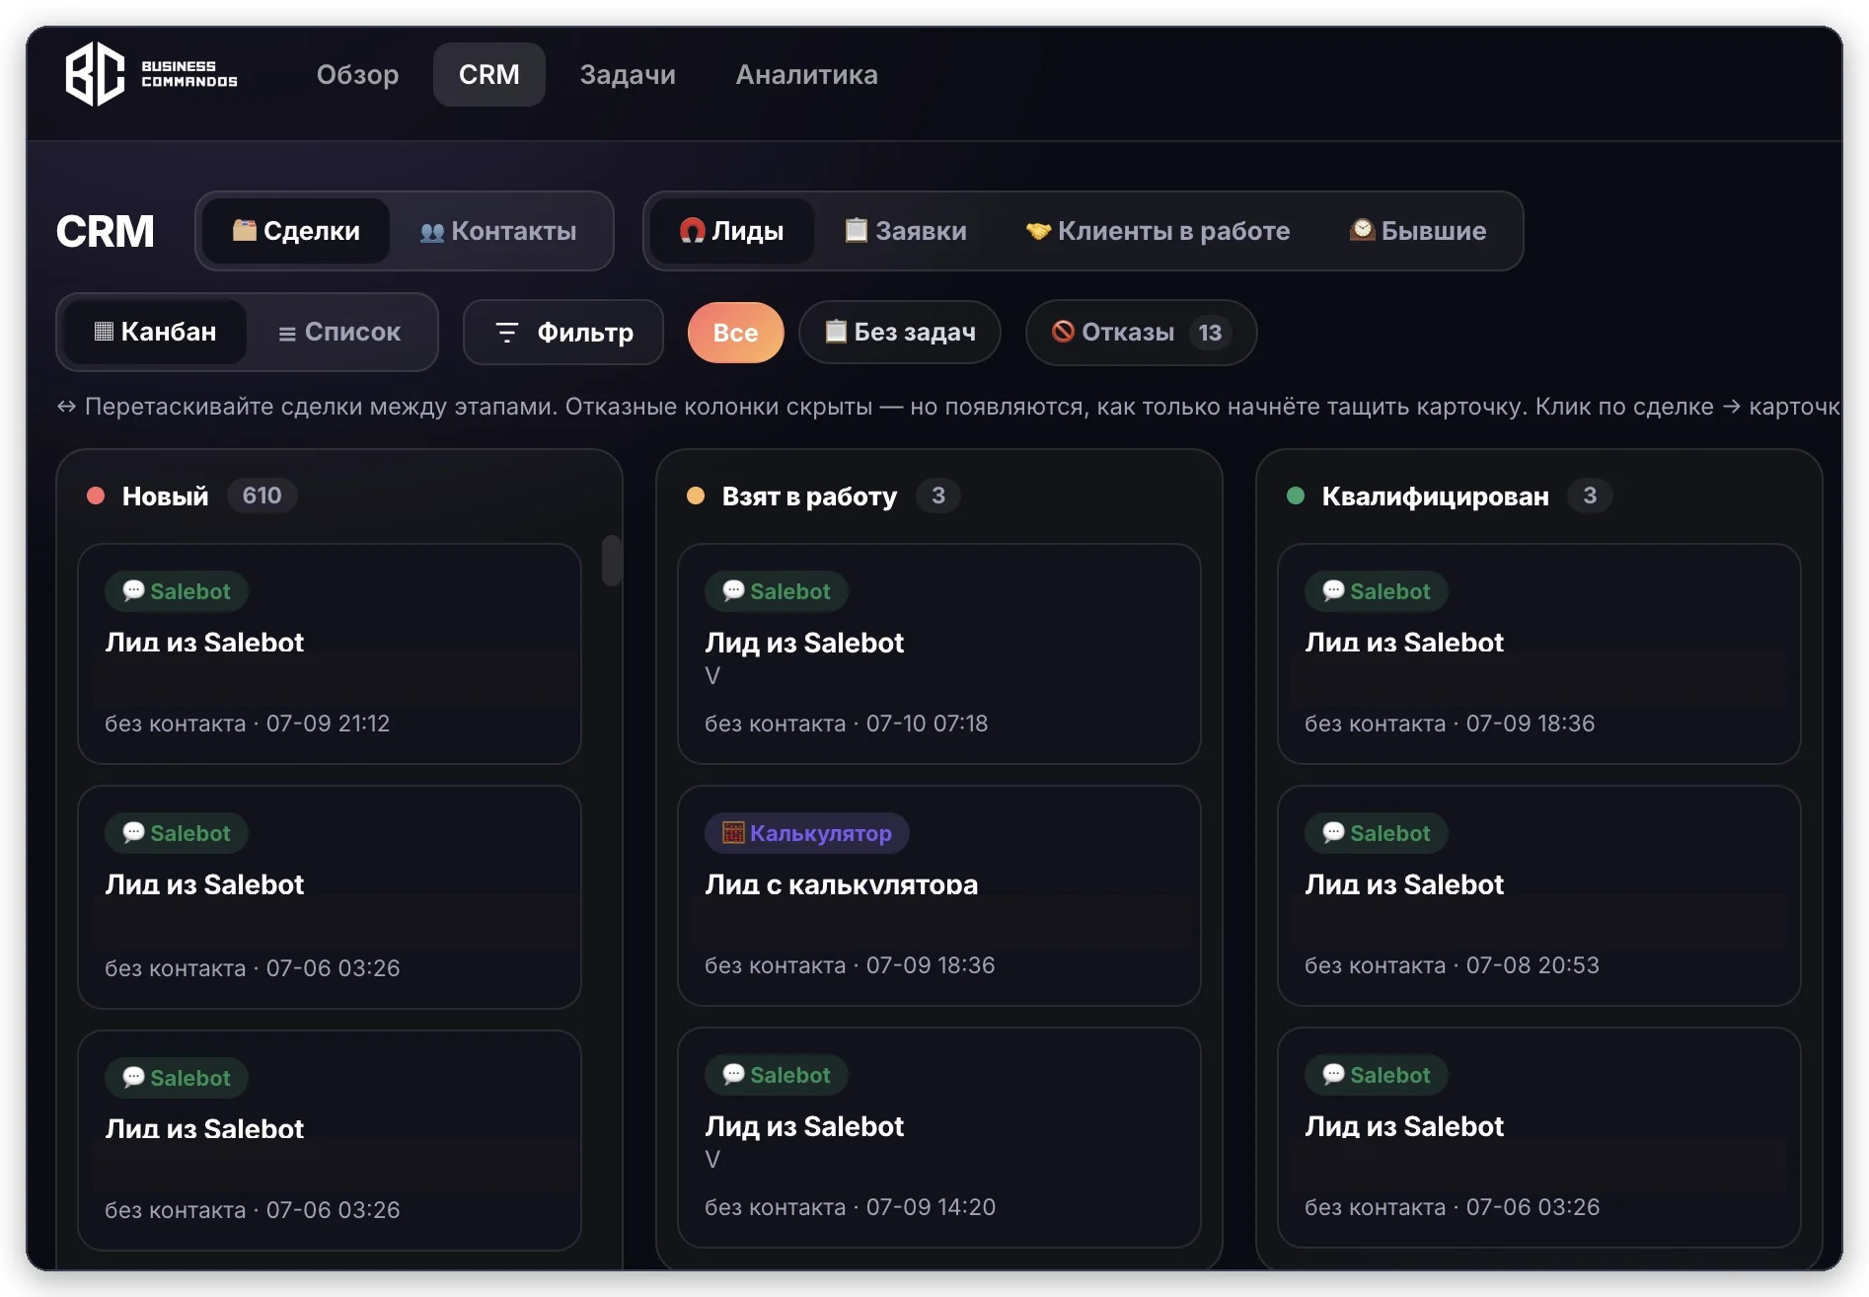Click the prohibited icon in Отказы

[1063, 331]
